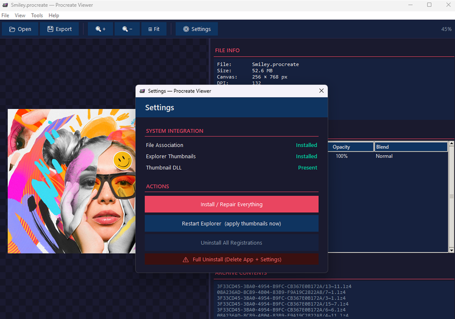Viewport: 455px width, 319px height.
Task: Click Restart Explorer to apply thumbnails
Action: pos(231,224)
